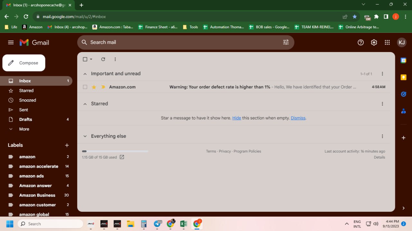Open a new browser tab

[x=81, y=5]
